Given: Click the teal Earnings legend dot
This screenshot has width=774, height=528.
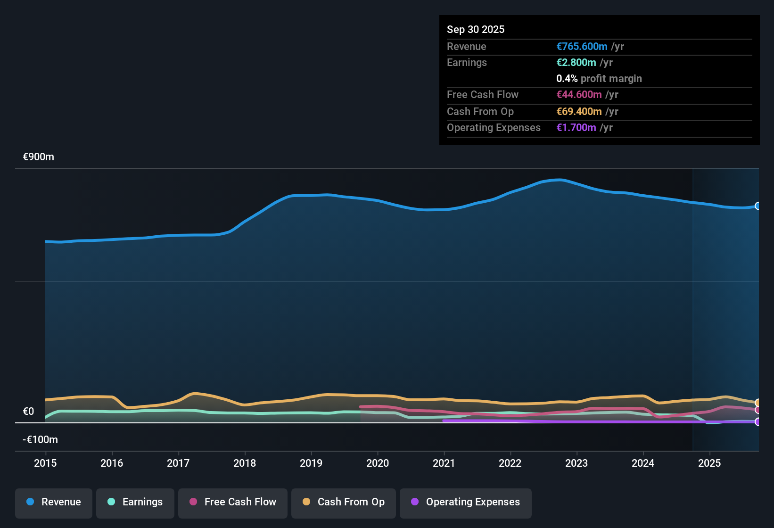Looking at the screenshot, I should coord(112,502).
